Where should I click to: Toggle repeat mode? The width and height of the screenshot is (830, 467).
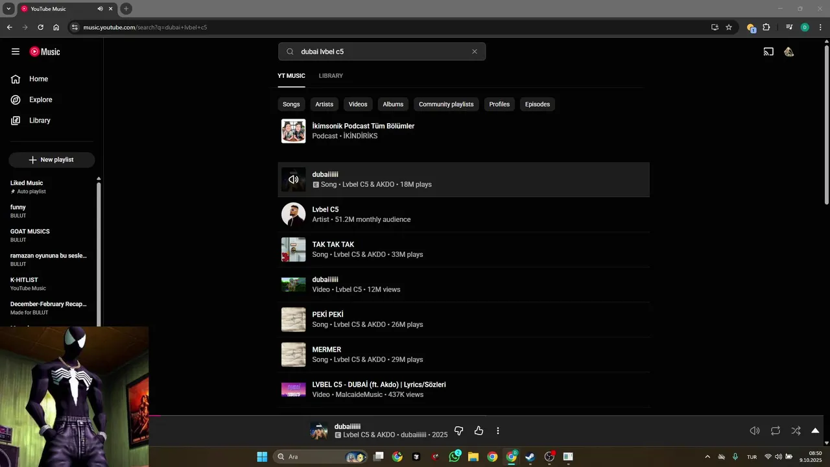tap(776, 431)
